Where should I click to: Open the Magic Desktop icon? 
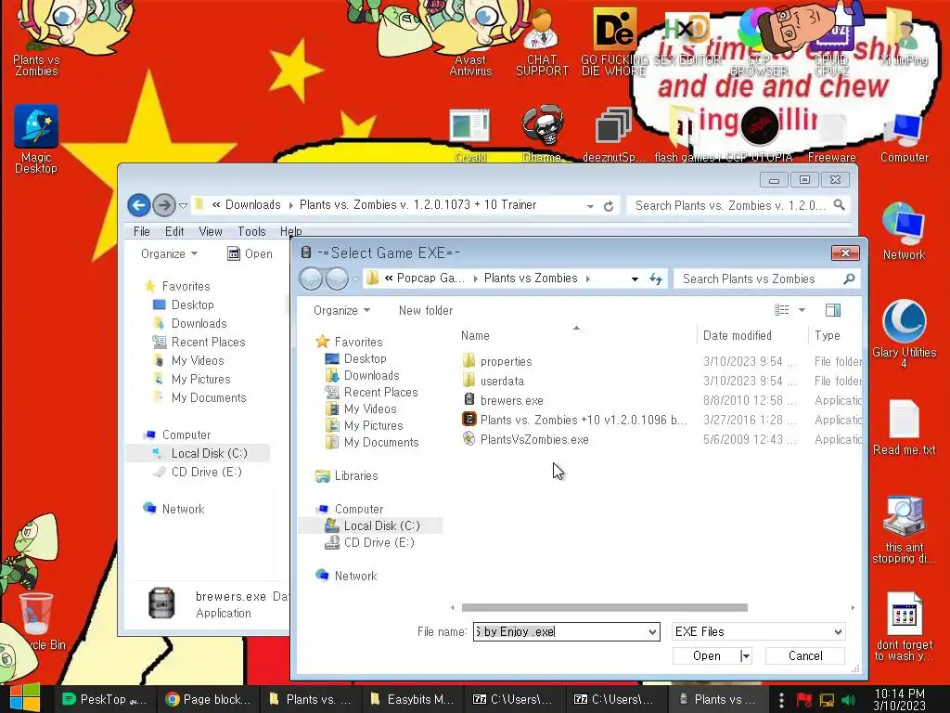tap(36, 139)
